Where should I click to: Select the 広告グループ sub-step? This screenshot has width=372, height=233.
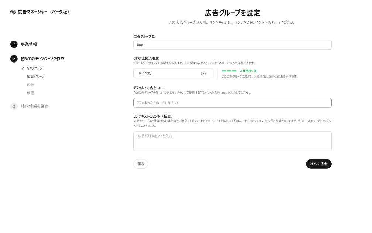pos(35,76)
